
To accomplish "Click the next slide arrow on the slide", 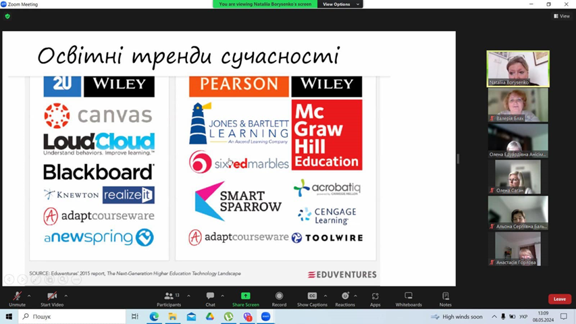I will coord(22,279).
